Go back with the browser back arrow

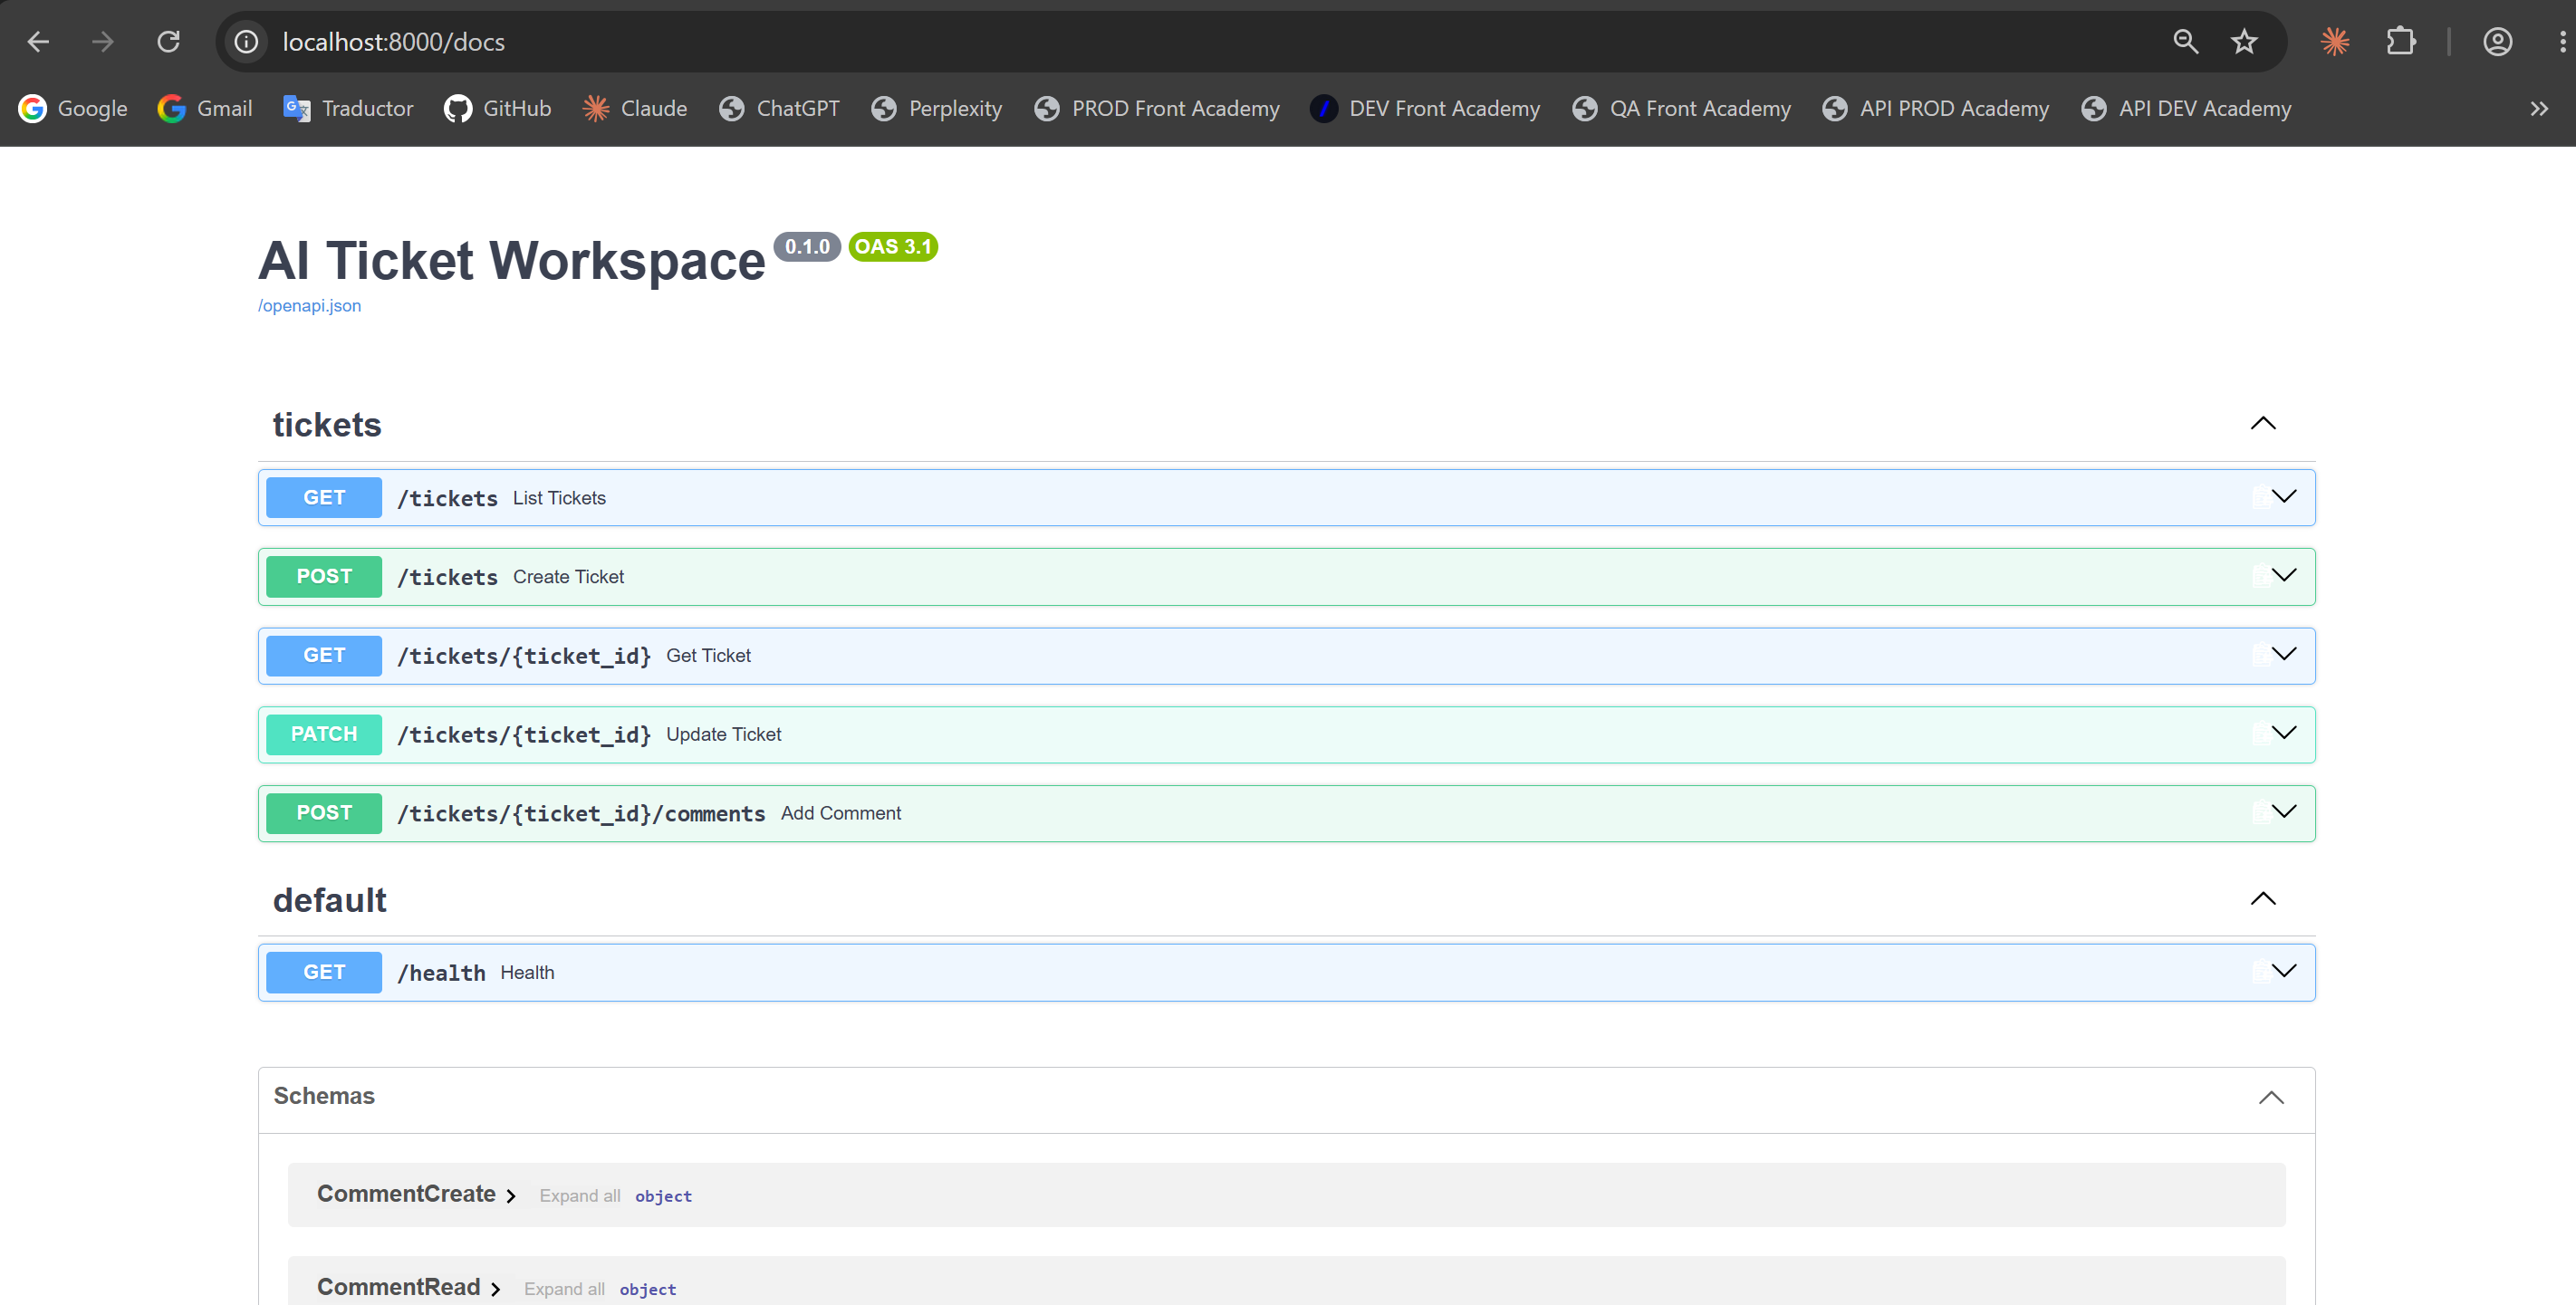(38, 41)
